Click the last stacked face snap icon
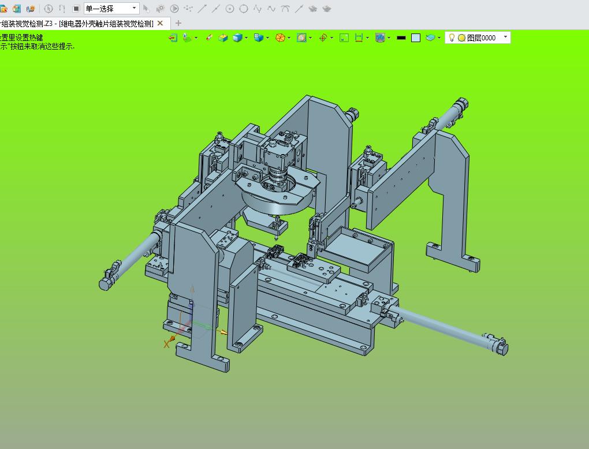Viewport: 589px width, 449px height. [x=326, y=8]
